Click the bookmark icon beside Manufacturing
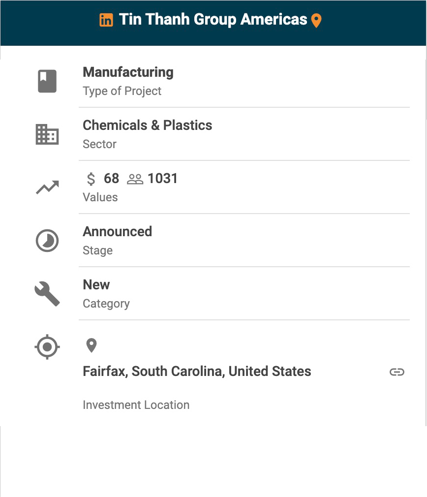This screenshot has width=427, height=497. [47, 81]
